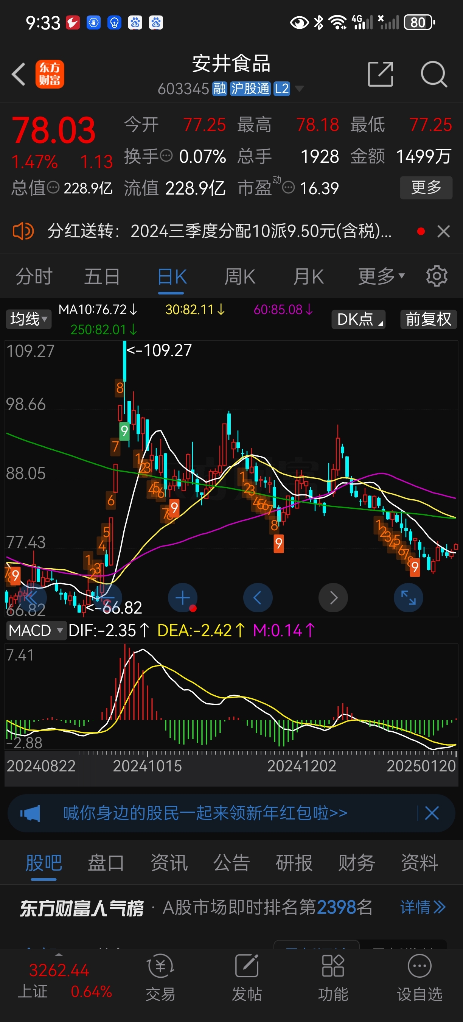Toggle 前复权 price adjustment
Viewport: 463px width, 1022px height.
click(x=429, y=319)
